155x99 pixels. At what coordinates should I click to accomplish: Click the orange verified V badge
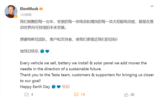click(16, 16)
